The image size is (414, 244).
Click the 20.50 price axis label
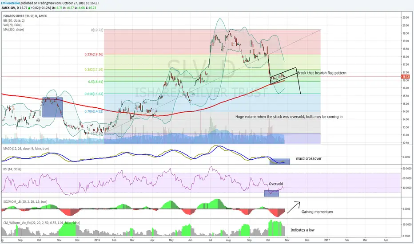pos(405,18)
